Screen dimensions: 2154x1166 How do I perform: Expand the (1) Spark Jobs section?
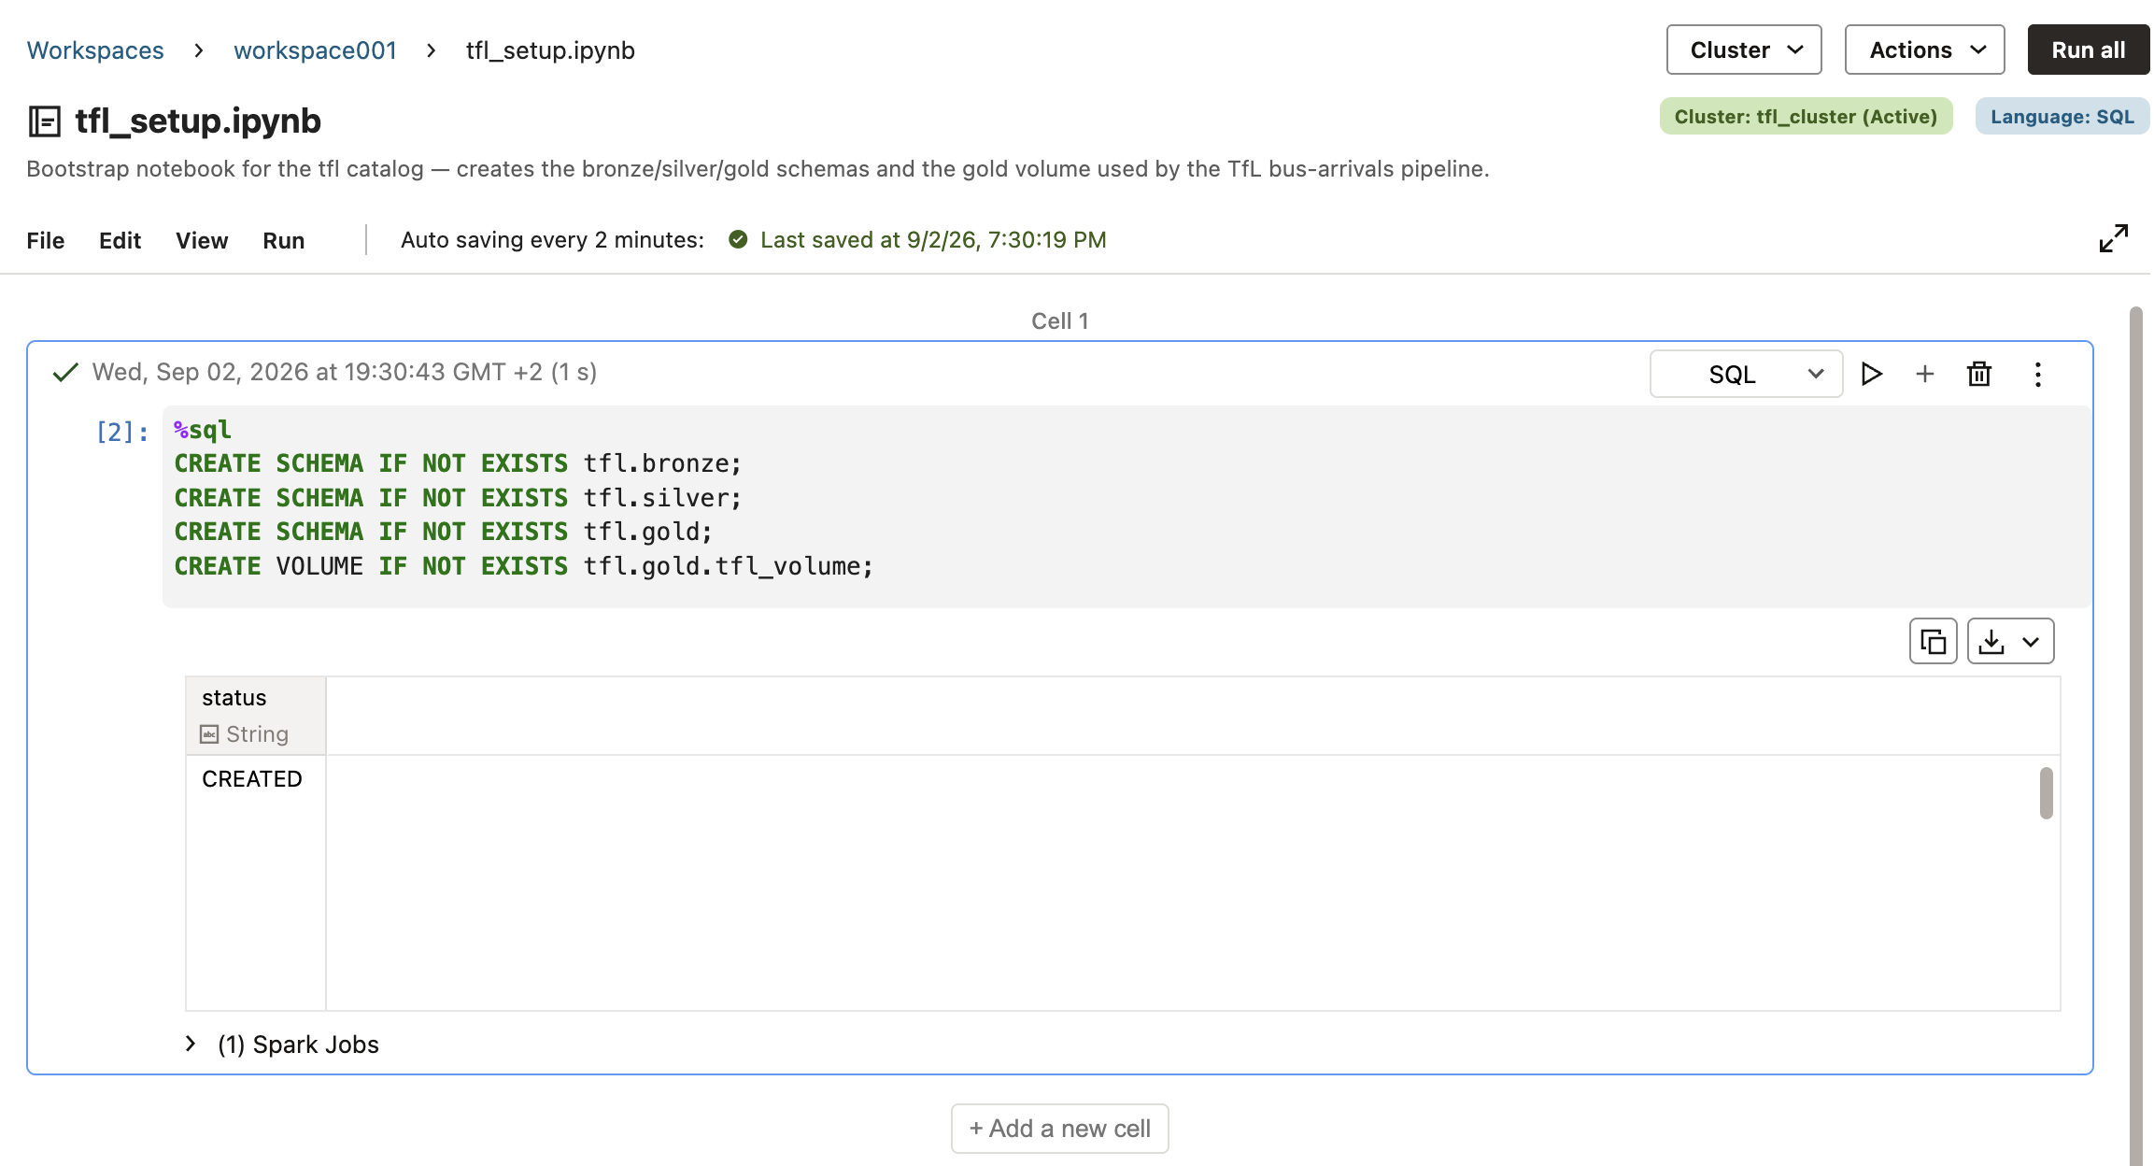click(x=191, y=1044)
